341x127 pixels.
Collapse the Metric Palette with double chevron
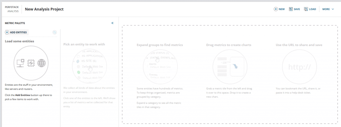tap(113, 23)
